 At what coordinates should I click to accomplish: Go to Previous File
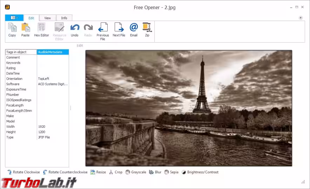(x=103, y=28)
